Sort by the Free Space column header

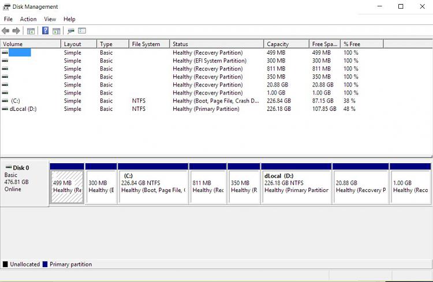click(324, 44)
